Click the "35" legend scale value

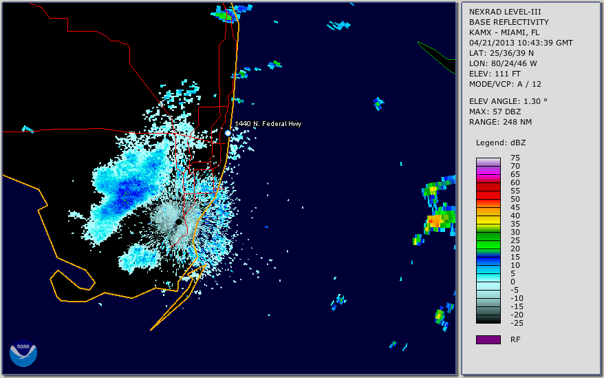tap(515, 224)
